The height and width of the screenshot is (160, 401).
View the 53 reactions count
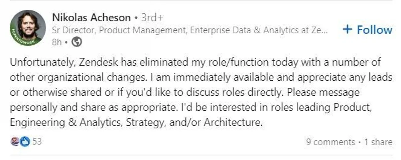coord(37,142)
